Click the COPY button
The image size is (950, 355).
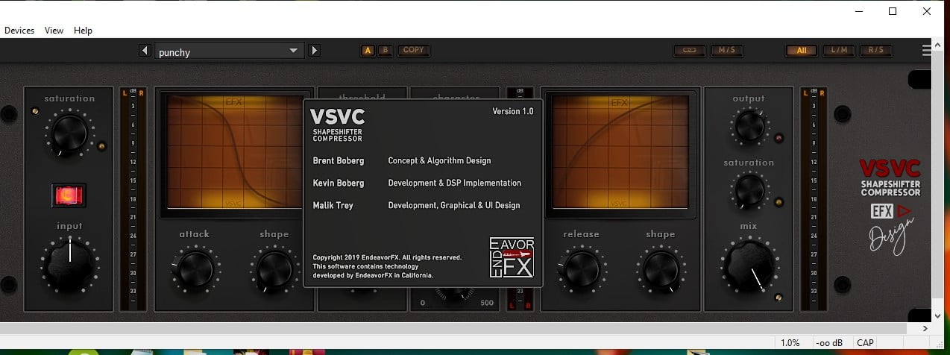[413, 51]
